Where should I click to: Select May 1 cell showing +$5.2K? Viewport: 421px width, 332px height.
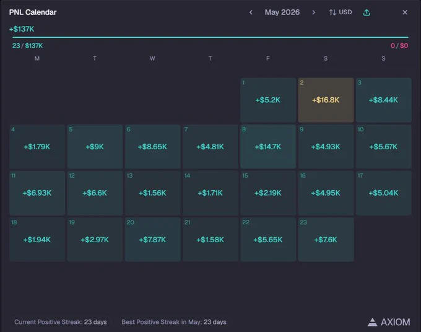pyautogui.click(x=268, y=100)
